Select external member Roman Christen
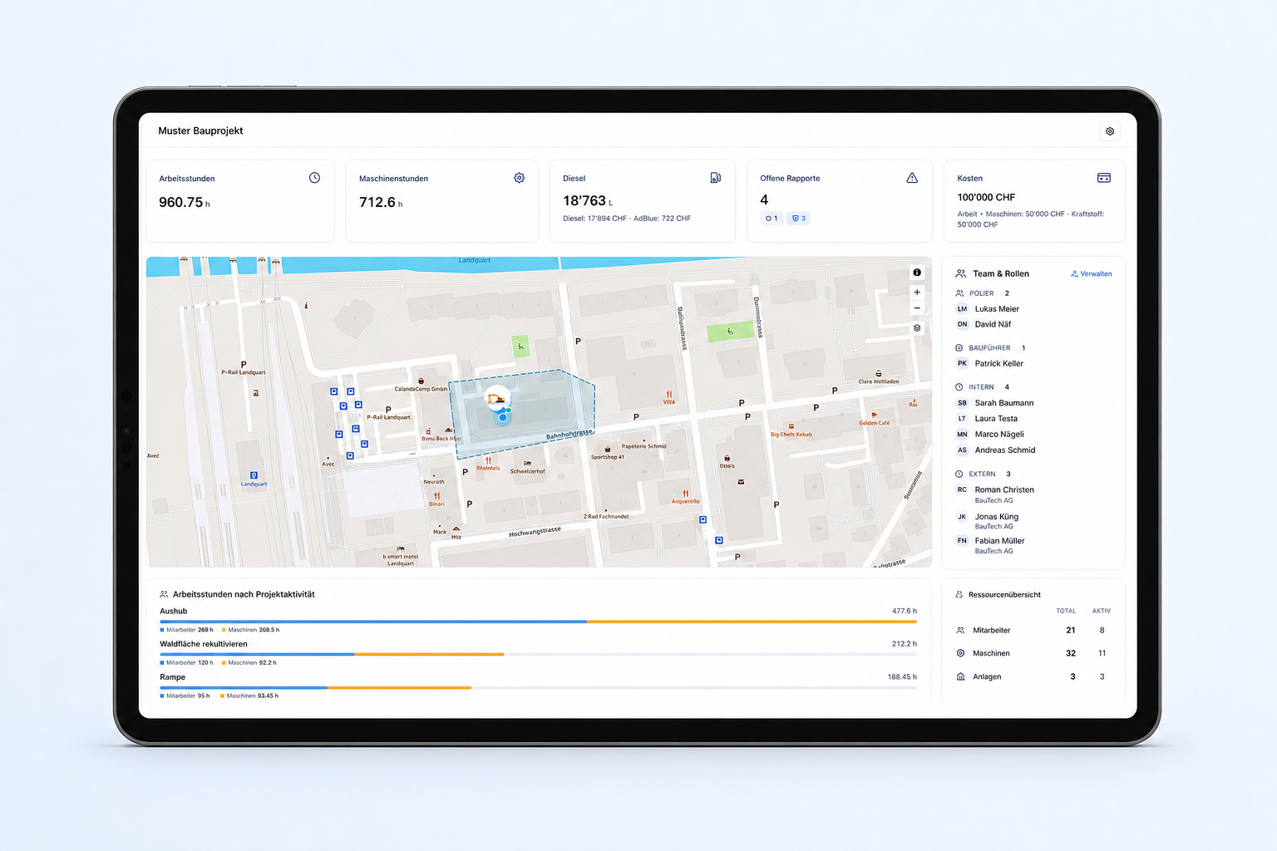Screen dimensions: 1277x851 [1004, 490]
